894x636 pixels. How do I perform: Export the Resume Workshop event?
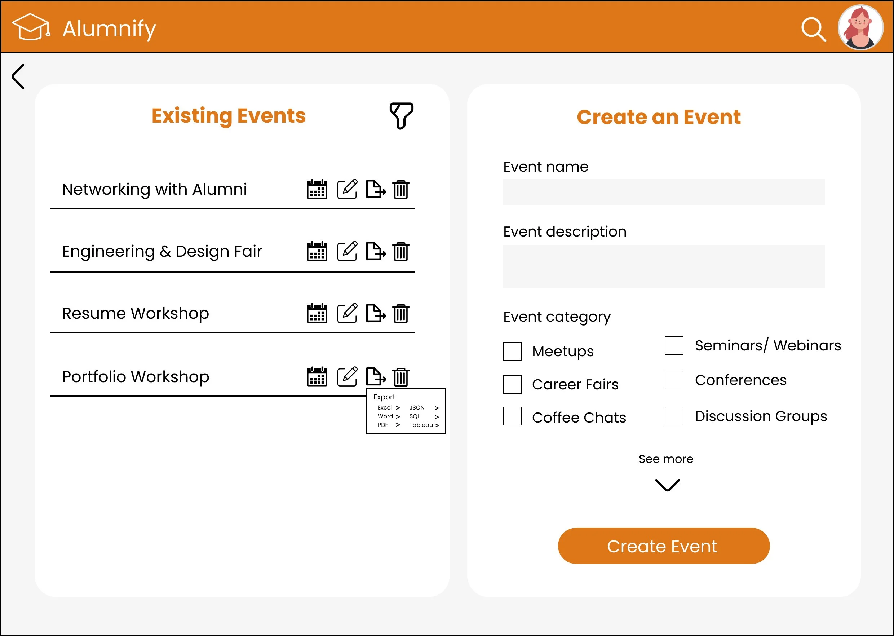click(x=376, y=313)
